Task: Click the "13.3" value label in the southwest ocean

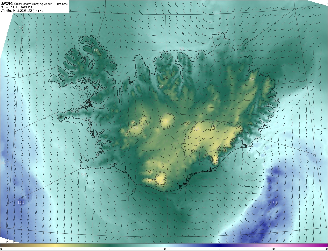Action: (21, 202)
